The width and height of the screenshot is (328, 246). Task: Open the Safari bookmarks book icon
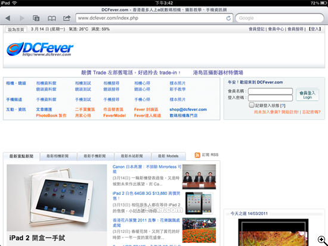coord(52,18)
